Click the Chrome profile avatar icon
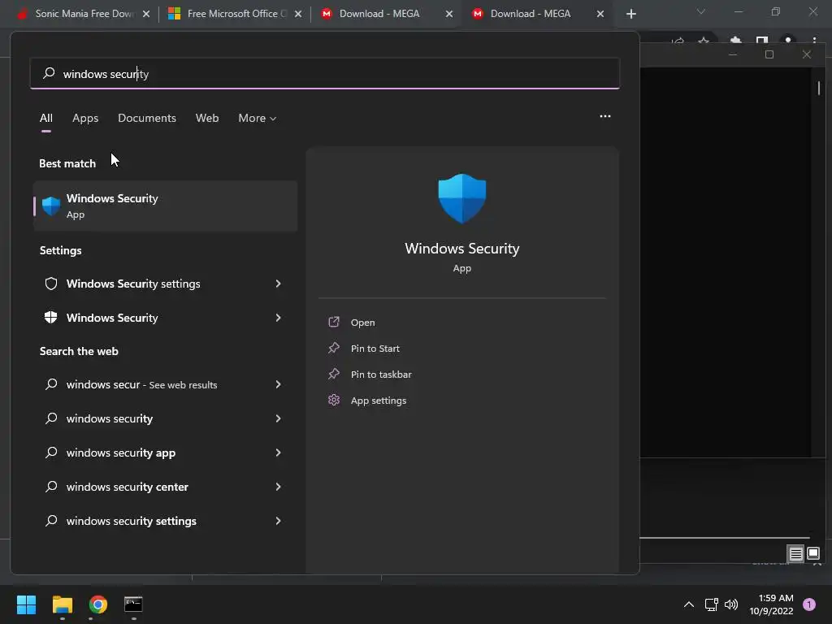Viewport: 832px width, 624px height. (x=788, y=41)
